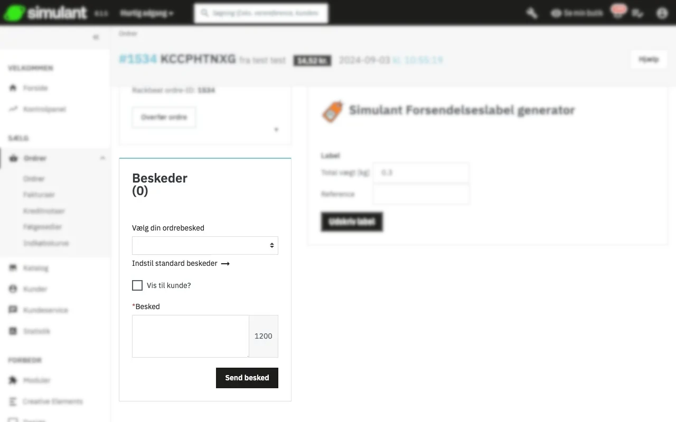Click the home icon beside Forside
Image resolution: width=676 pixels, height=422 pixels.
point(13,88)
